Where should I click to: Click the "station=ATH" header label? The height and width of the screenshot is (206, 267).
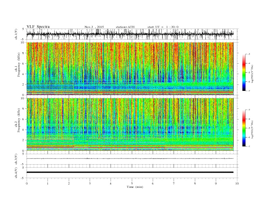[125, 27]
